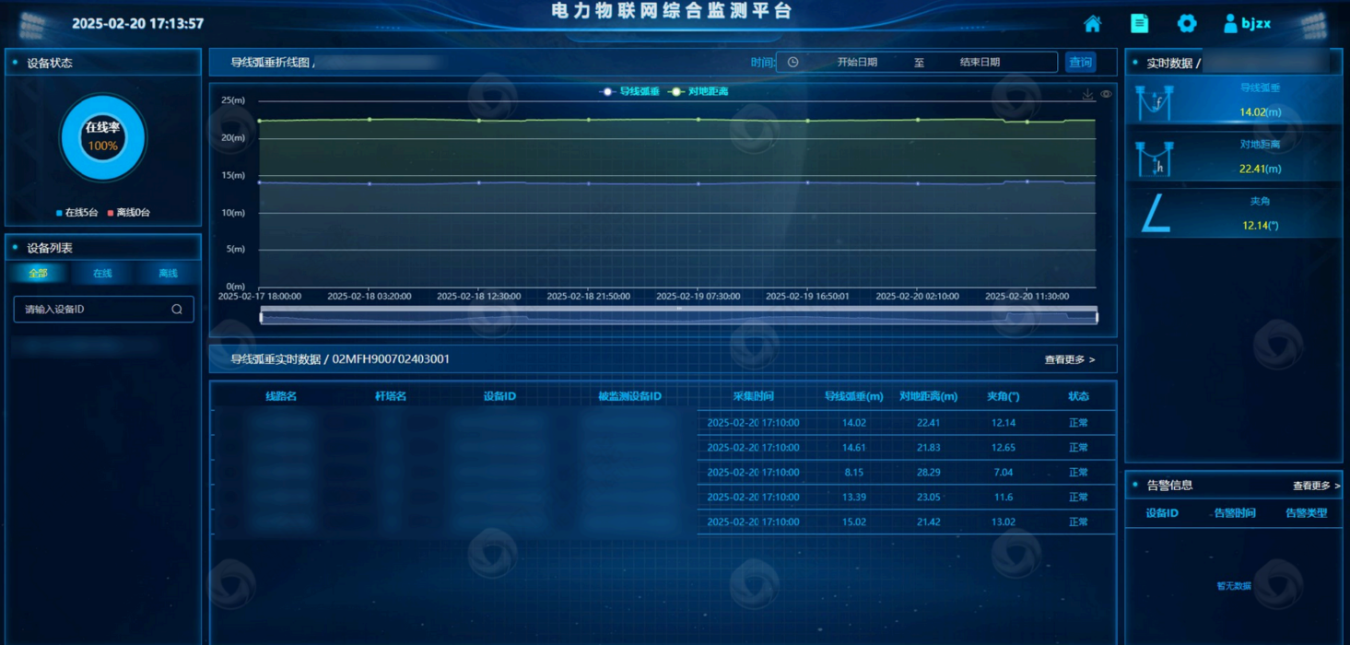Select the 在线 device list tab
1350x645 pixels.
(102, 274)
